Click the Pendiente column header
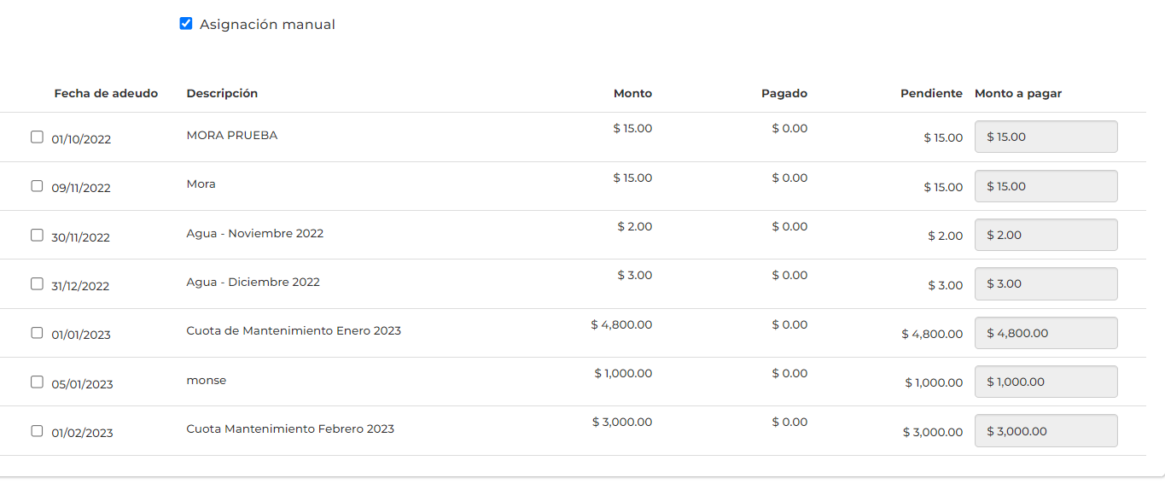This screenshot has width=1165, height=484. click(931, 94)
